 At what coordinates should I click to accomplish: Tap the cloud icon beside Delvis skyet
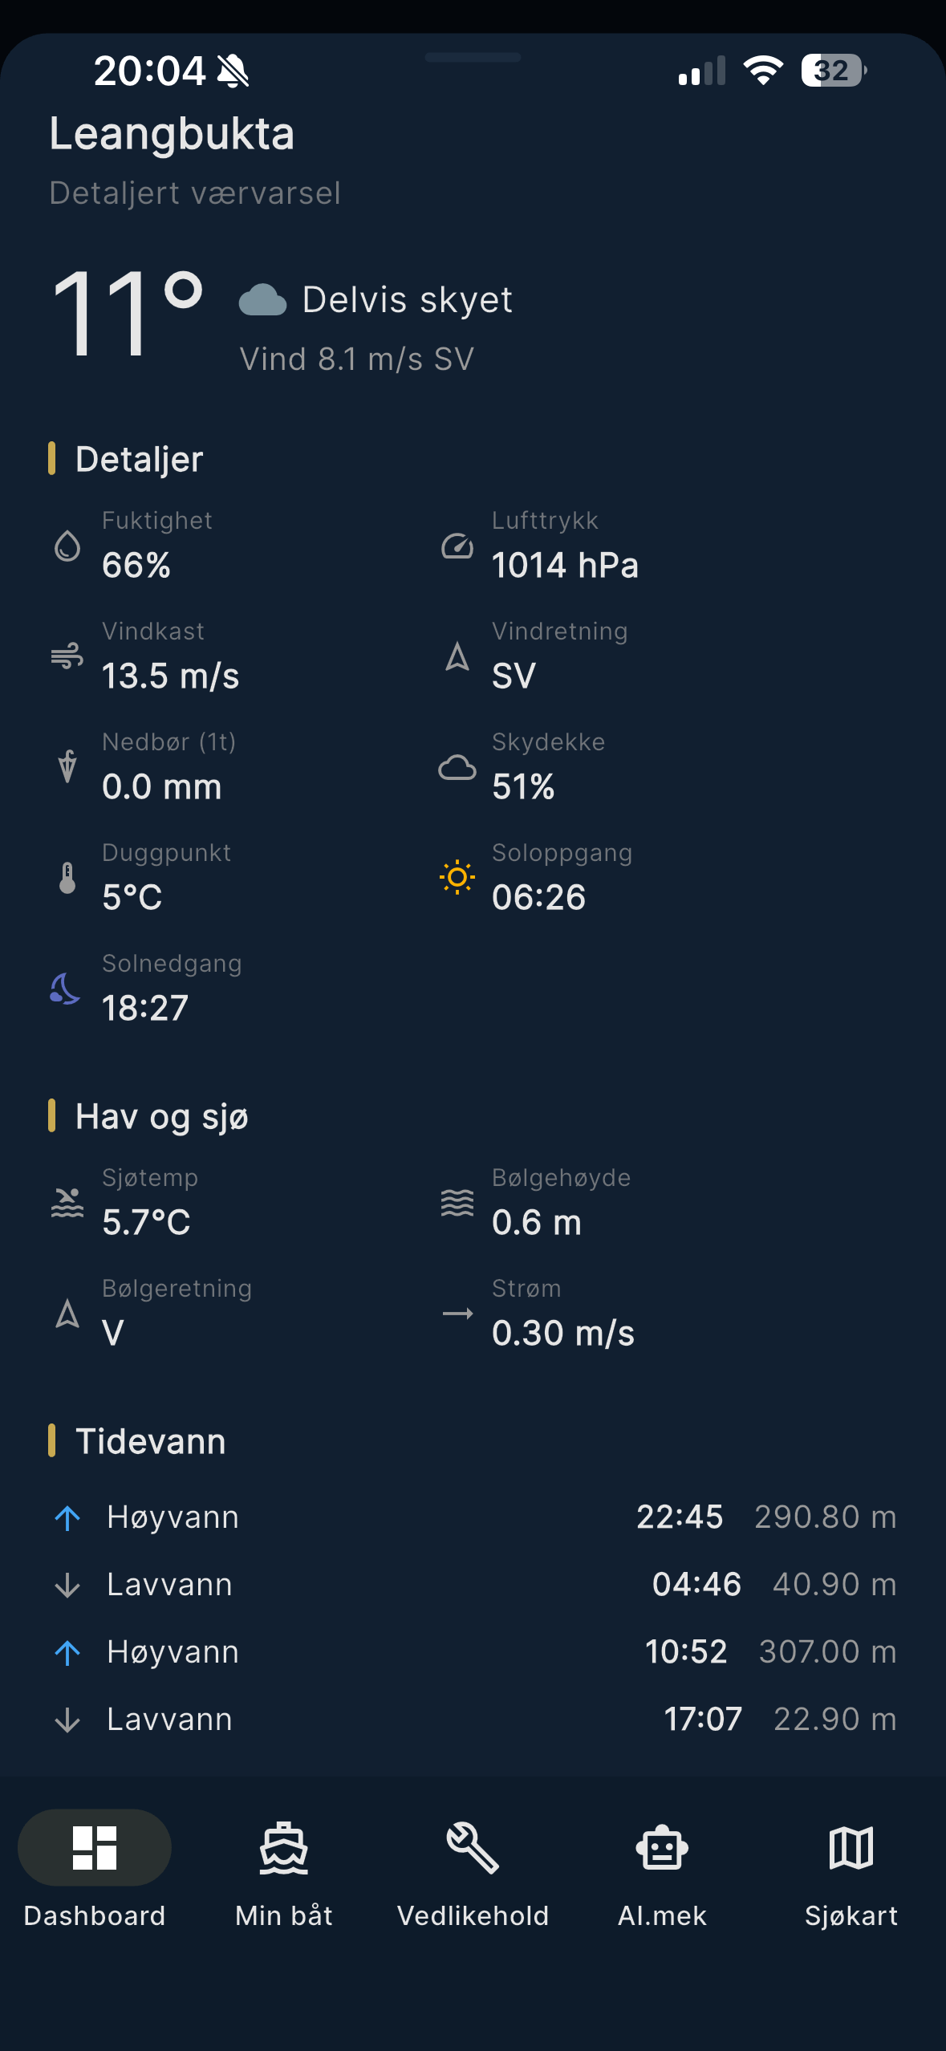pos(262,300)
